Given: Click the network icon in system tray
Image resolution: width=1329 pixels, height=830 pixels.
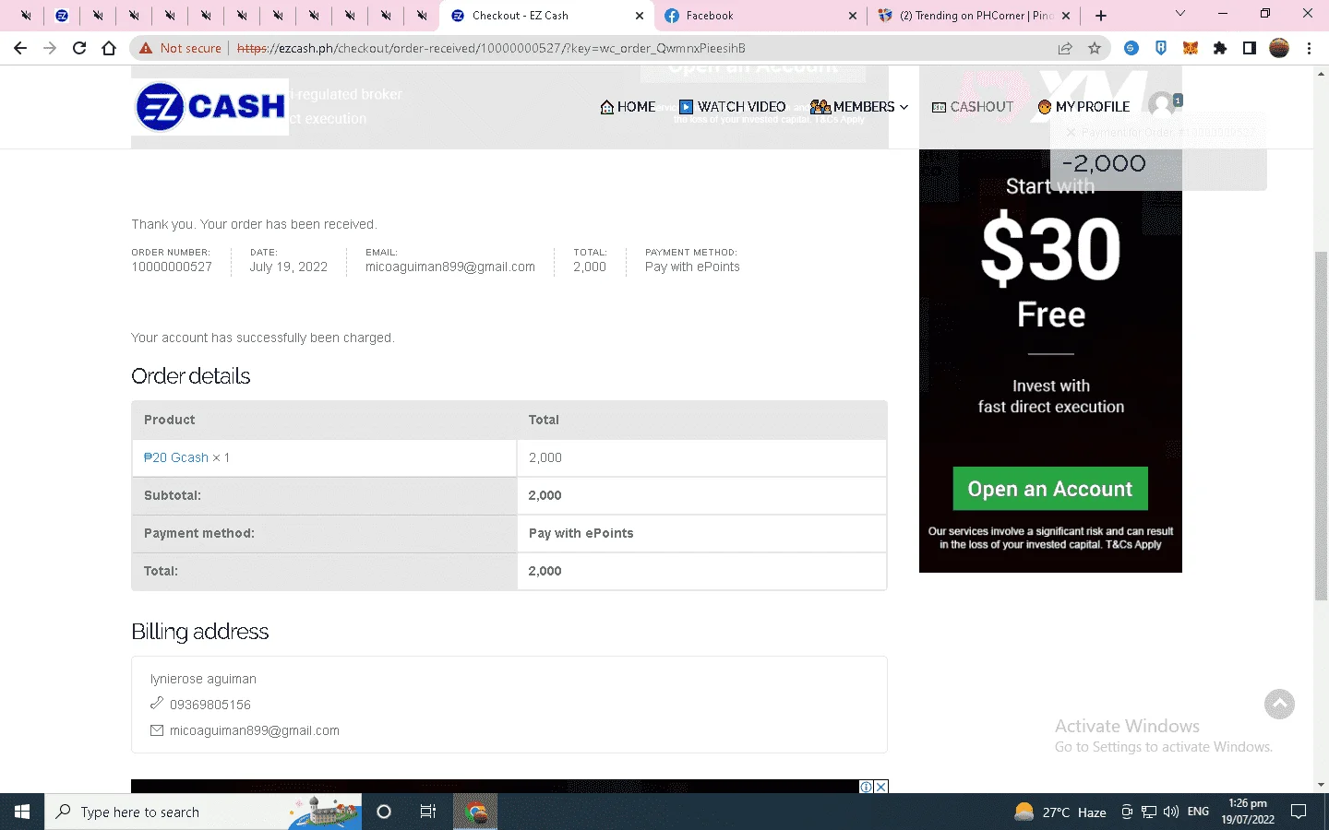Looking at the screenshot, I should (x=1149, y=812).
